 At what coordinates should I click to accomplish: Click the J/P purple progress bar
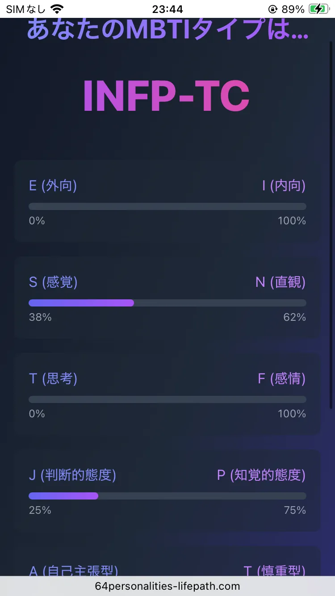63,496
